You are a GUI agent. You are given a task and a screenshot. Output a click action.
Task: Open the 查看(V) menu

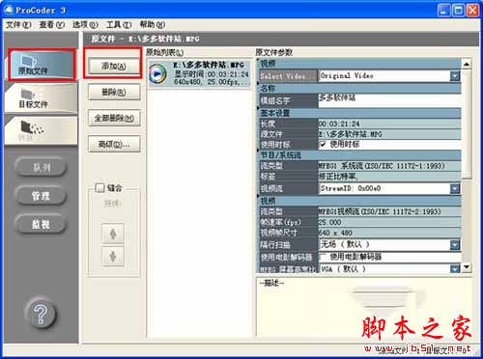point(52,25)
